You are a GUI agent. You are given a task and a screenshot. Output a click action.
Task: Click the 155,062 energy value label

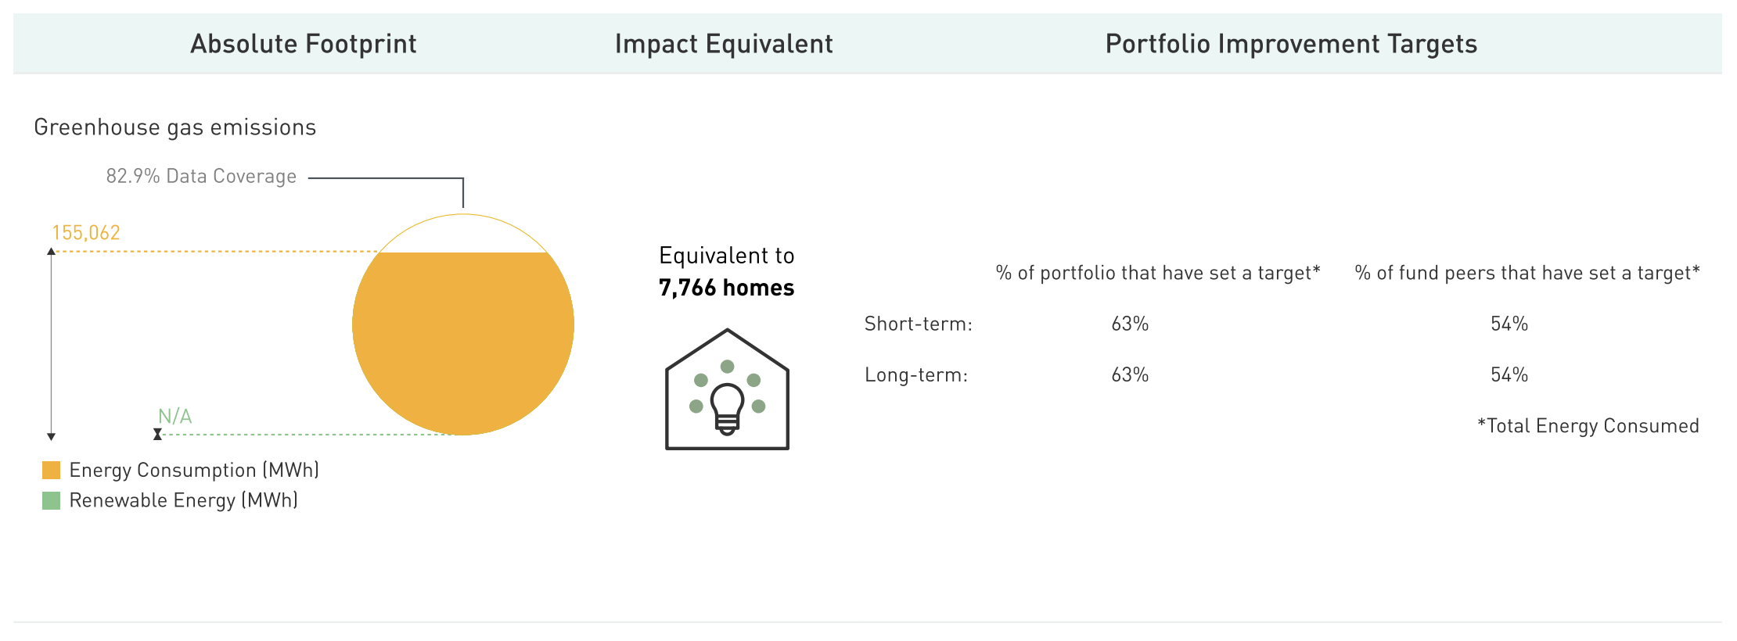pos(86,233)
